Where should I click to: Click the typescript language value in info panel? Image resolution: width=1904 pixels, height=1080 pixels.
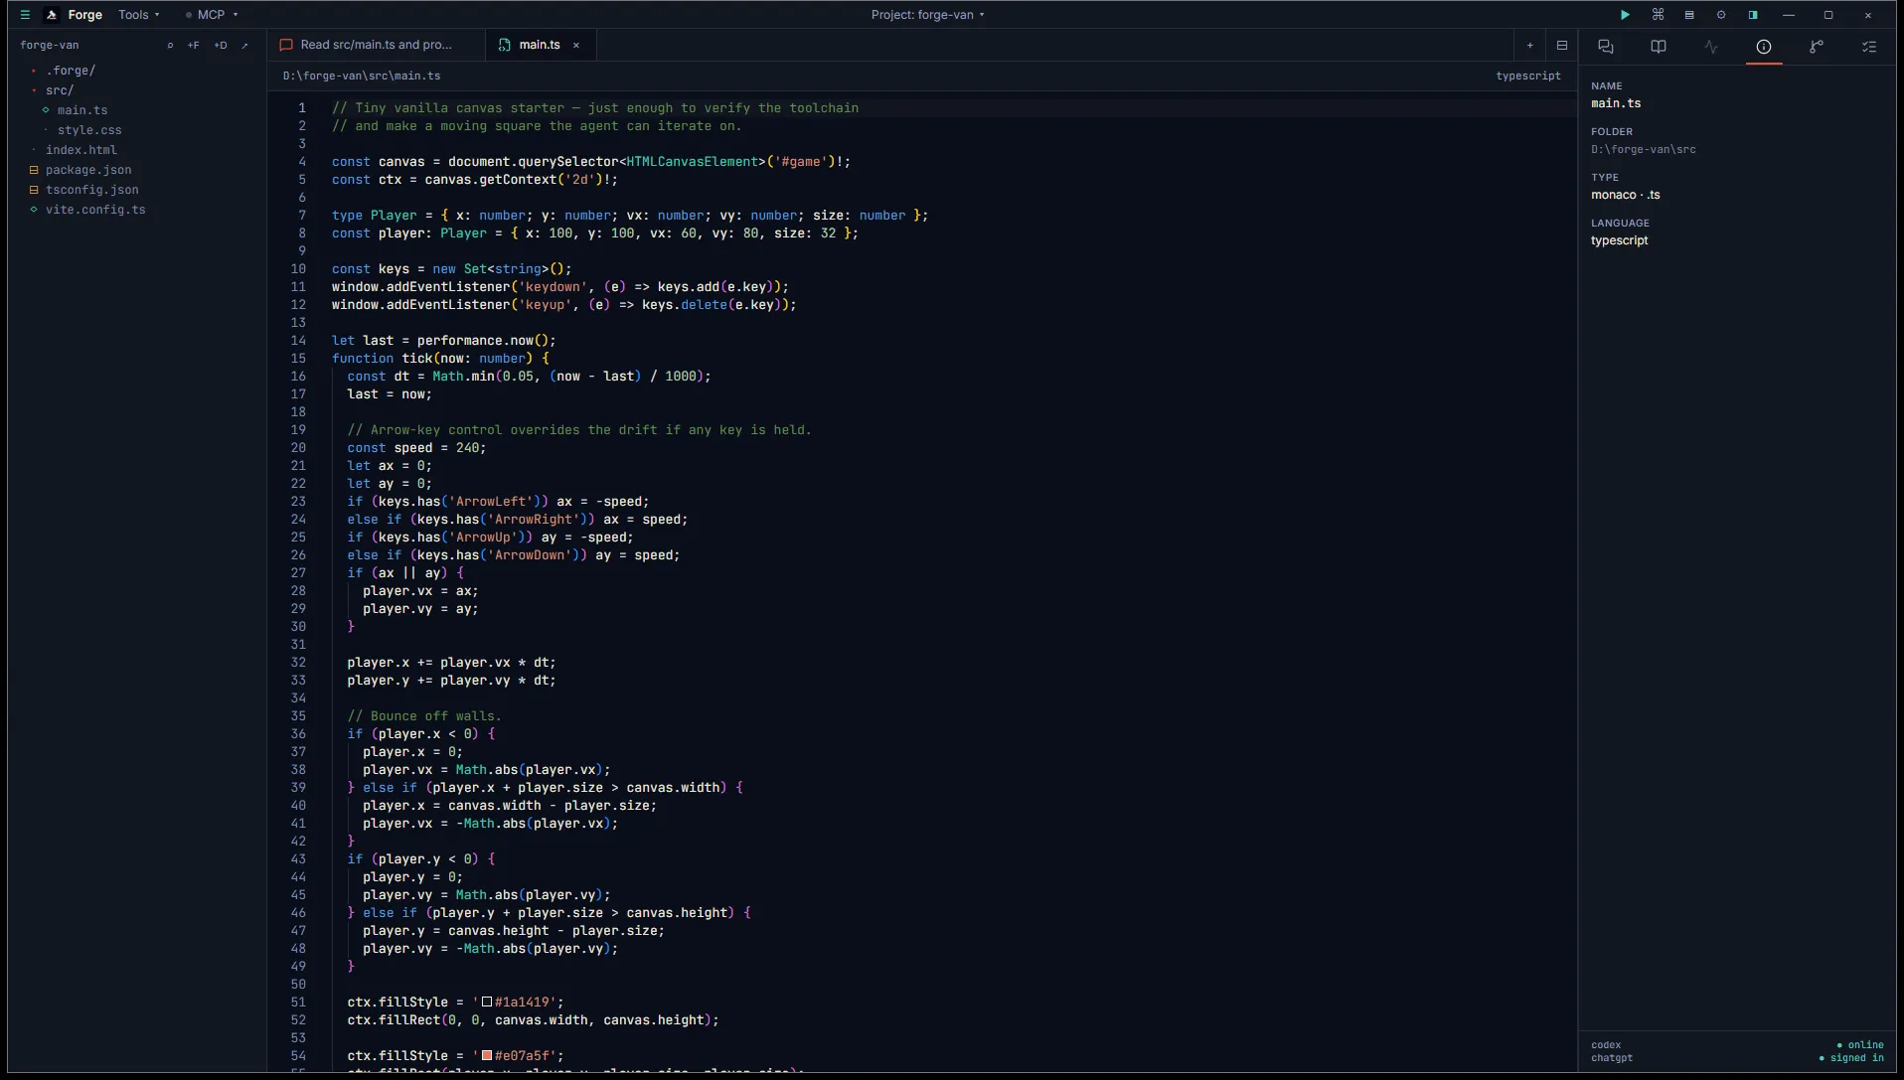click(x=1620, y=240)
